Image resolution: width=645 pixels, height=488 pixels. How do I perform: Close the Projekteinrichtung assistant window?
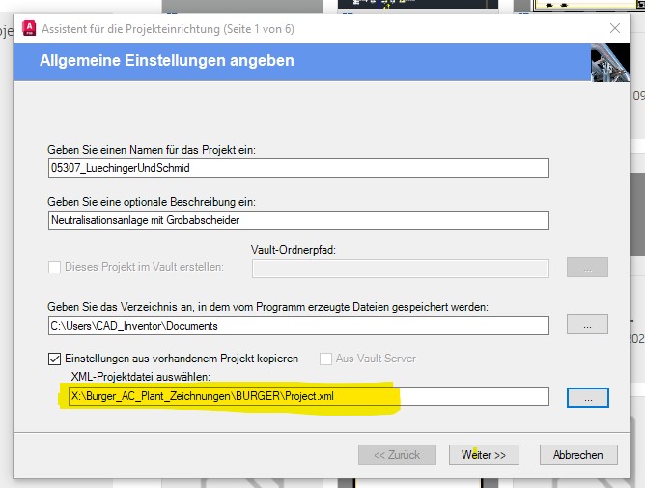tap(615, 28)
